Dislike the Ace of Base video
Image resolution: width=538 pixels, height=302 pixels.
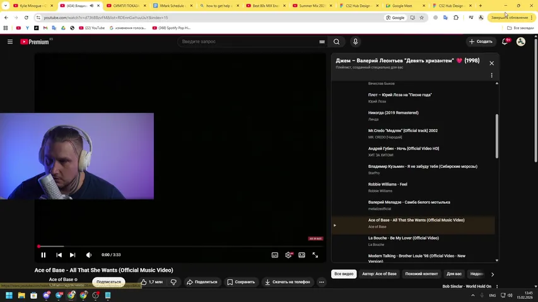(173, 282)
